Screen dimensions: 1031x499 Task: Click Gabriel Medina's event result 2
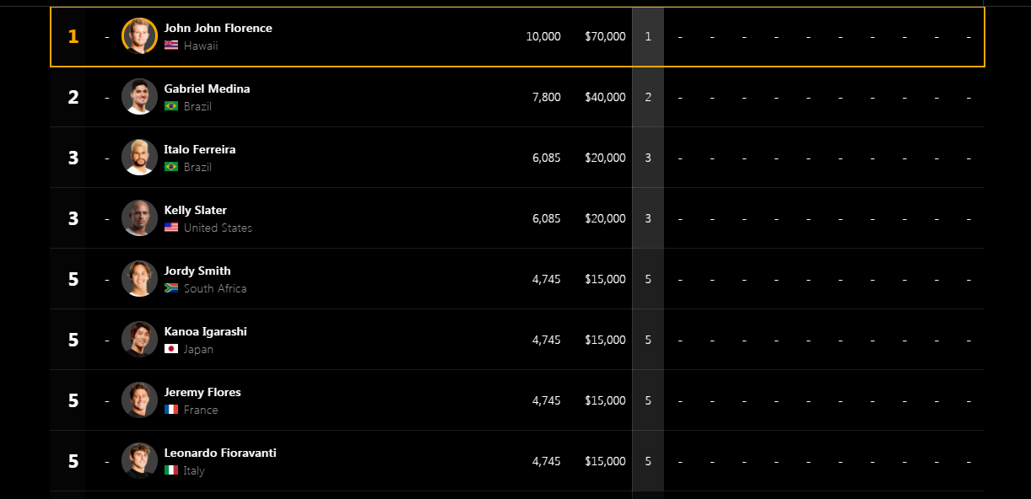click(x=648, y=97)
